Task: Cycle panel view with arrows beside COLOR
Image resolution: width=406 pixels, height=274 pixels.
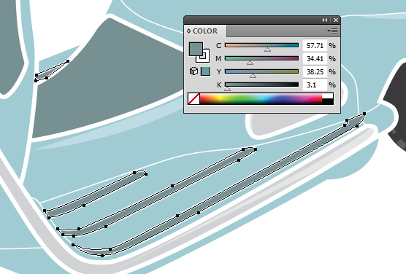Action: click(188, 31)
